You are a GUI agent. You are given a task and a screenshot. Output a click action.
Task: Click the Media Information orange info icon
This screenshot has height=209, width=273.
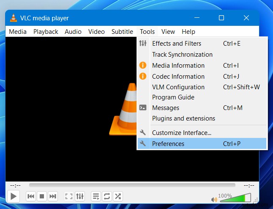[x=143, y=65]
